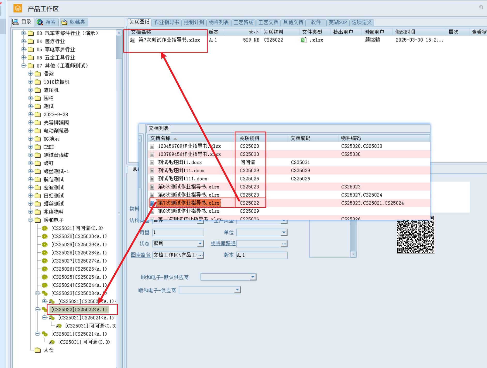
Task: Expand the 06 五金工具行业 folder
Action: coord(23,58)
